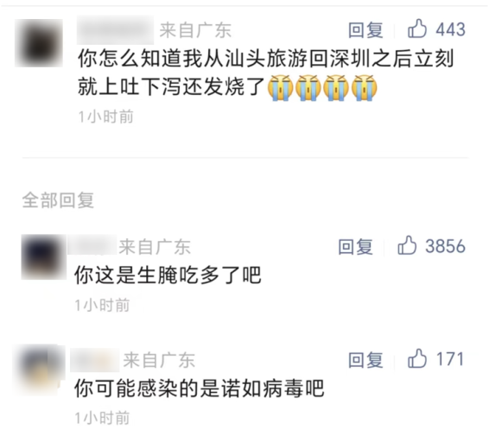The image size is (489, 436).
Task: Reply to the 诺如病毒 comment
Action: (365, 360)
